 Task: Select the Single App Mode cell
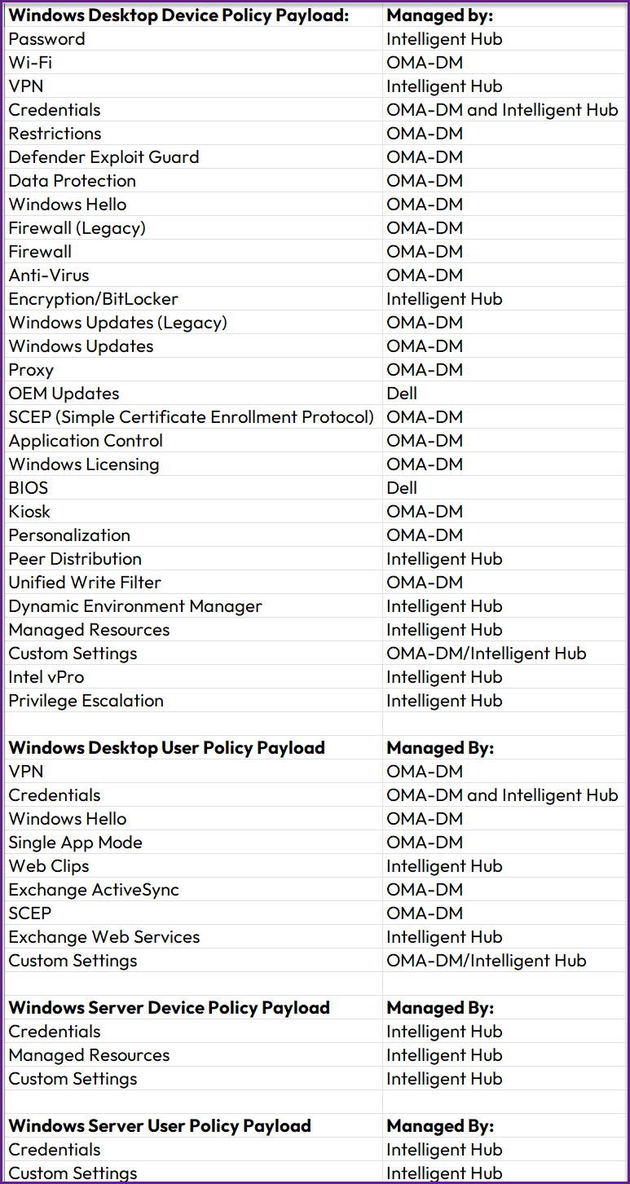point(75,843)
